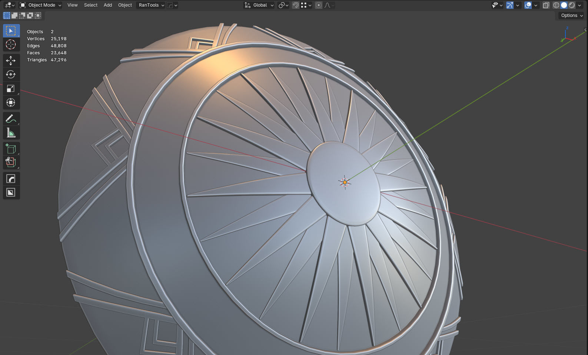Viewport: 588px width, 355px height.
Task: Open the overlays options dropdown arrow
Action: 536,5
